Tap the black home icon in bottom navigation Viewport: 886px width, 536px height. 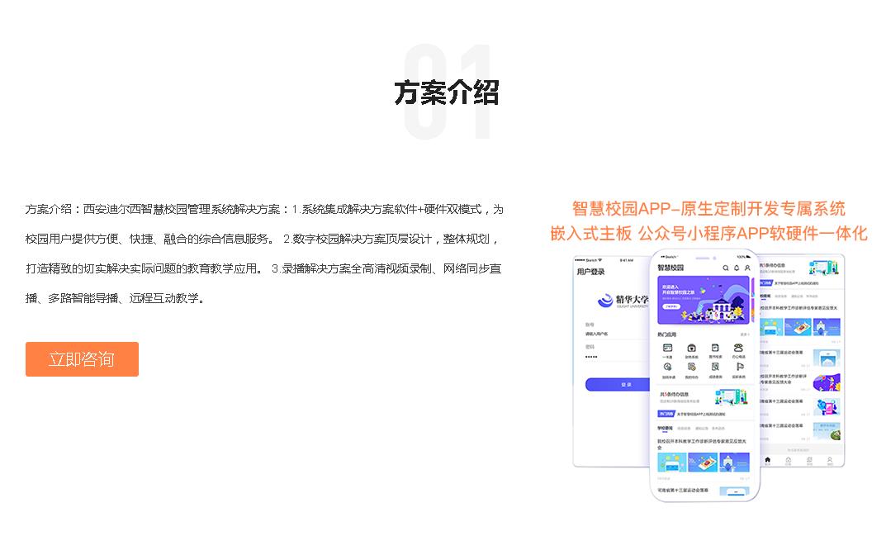coord(768,460)
